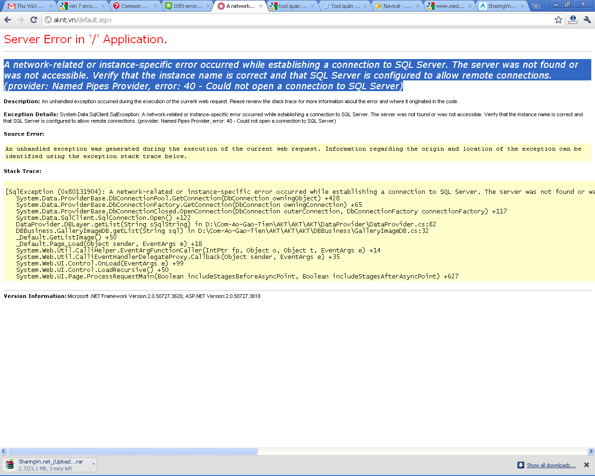Image resolution: width=595 pixels, height=476 pixels.
Task: Click the 'Server Error in '/' Application.' heading
Action: [86, 40]
